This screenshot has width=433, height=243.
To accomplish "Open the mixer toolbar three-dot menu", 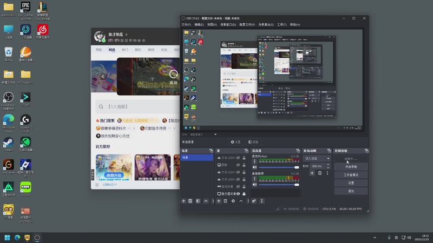I will [x=262, y=201].
